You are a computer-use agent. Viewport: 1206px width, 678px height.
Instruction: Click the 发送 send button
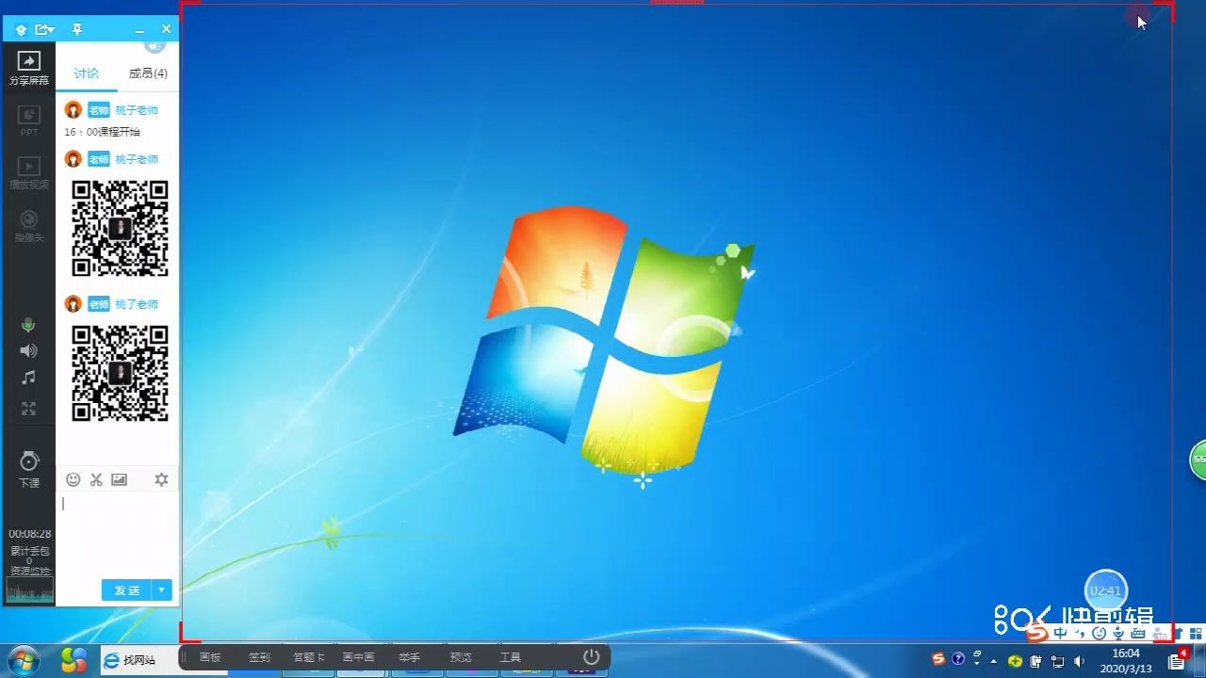tap(126, 590)
